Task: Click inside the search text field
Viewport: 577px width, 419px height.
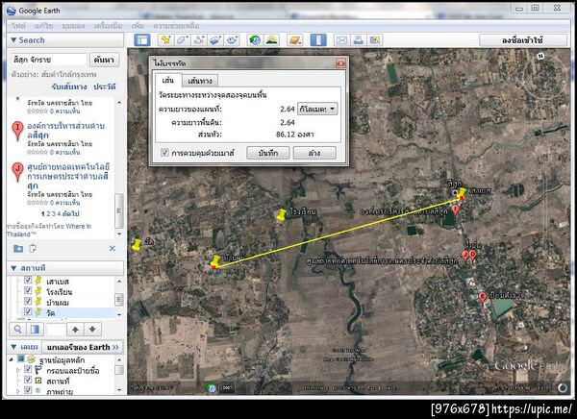Action: (49, 60)
